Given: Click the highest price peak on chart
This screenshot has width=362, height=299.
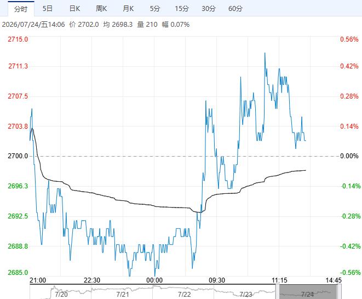Looking at the screenshot, I should (265, 53).
